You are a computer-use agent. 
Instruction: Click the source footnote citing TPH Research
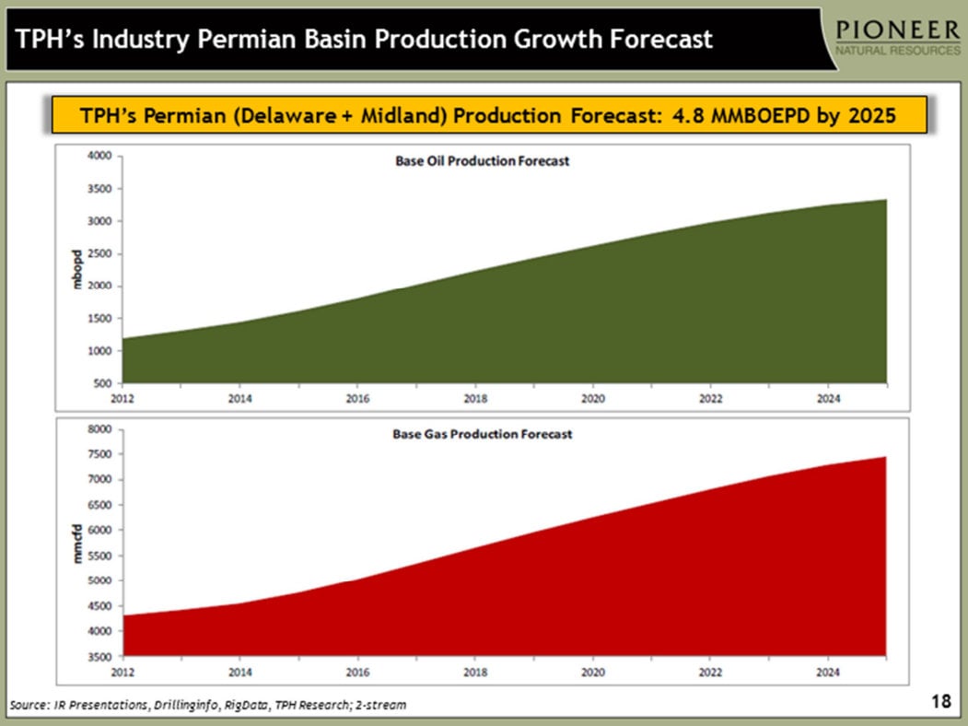pyautogui.click(x=207, y=705)
